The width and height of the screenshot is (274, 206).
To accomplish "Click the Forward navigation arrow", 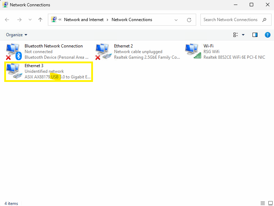I will tap(19, 20).
